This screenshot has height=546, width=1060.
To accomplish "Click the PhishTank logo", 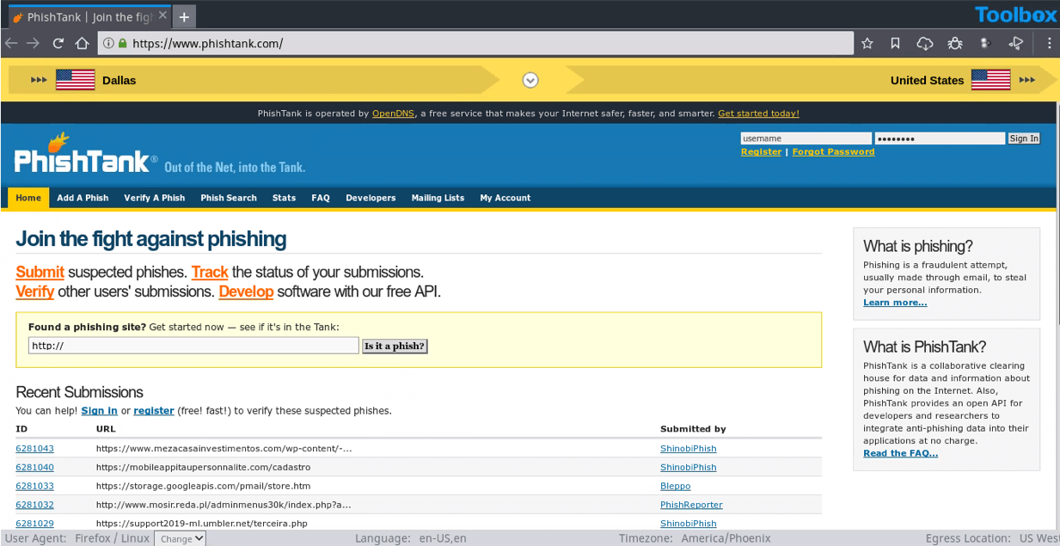I will coord(86,154).
